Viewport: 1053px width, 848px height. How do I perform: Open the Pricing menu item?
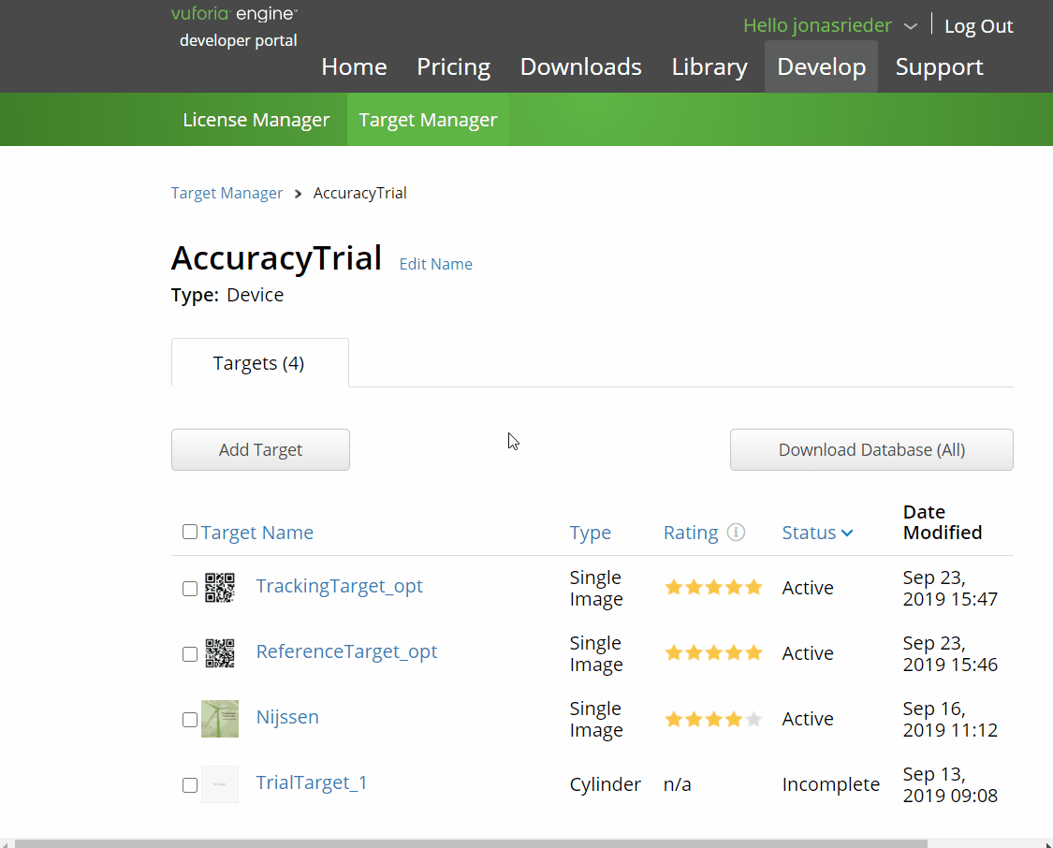tap(453, 66)
